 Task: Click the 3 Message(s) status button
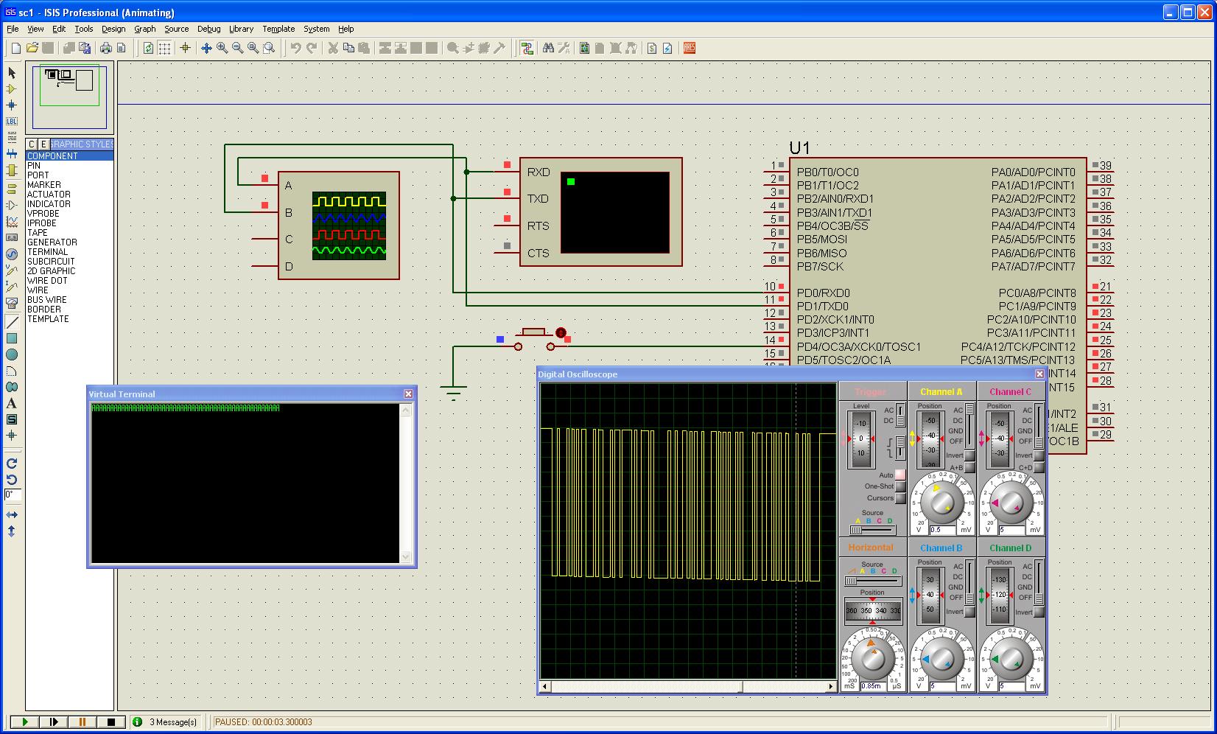(x=166, y=722)
